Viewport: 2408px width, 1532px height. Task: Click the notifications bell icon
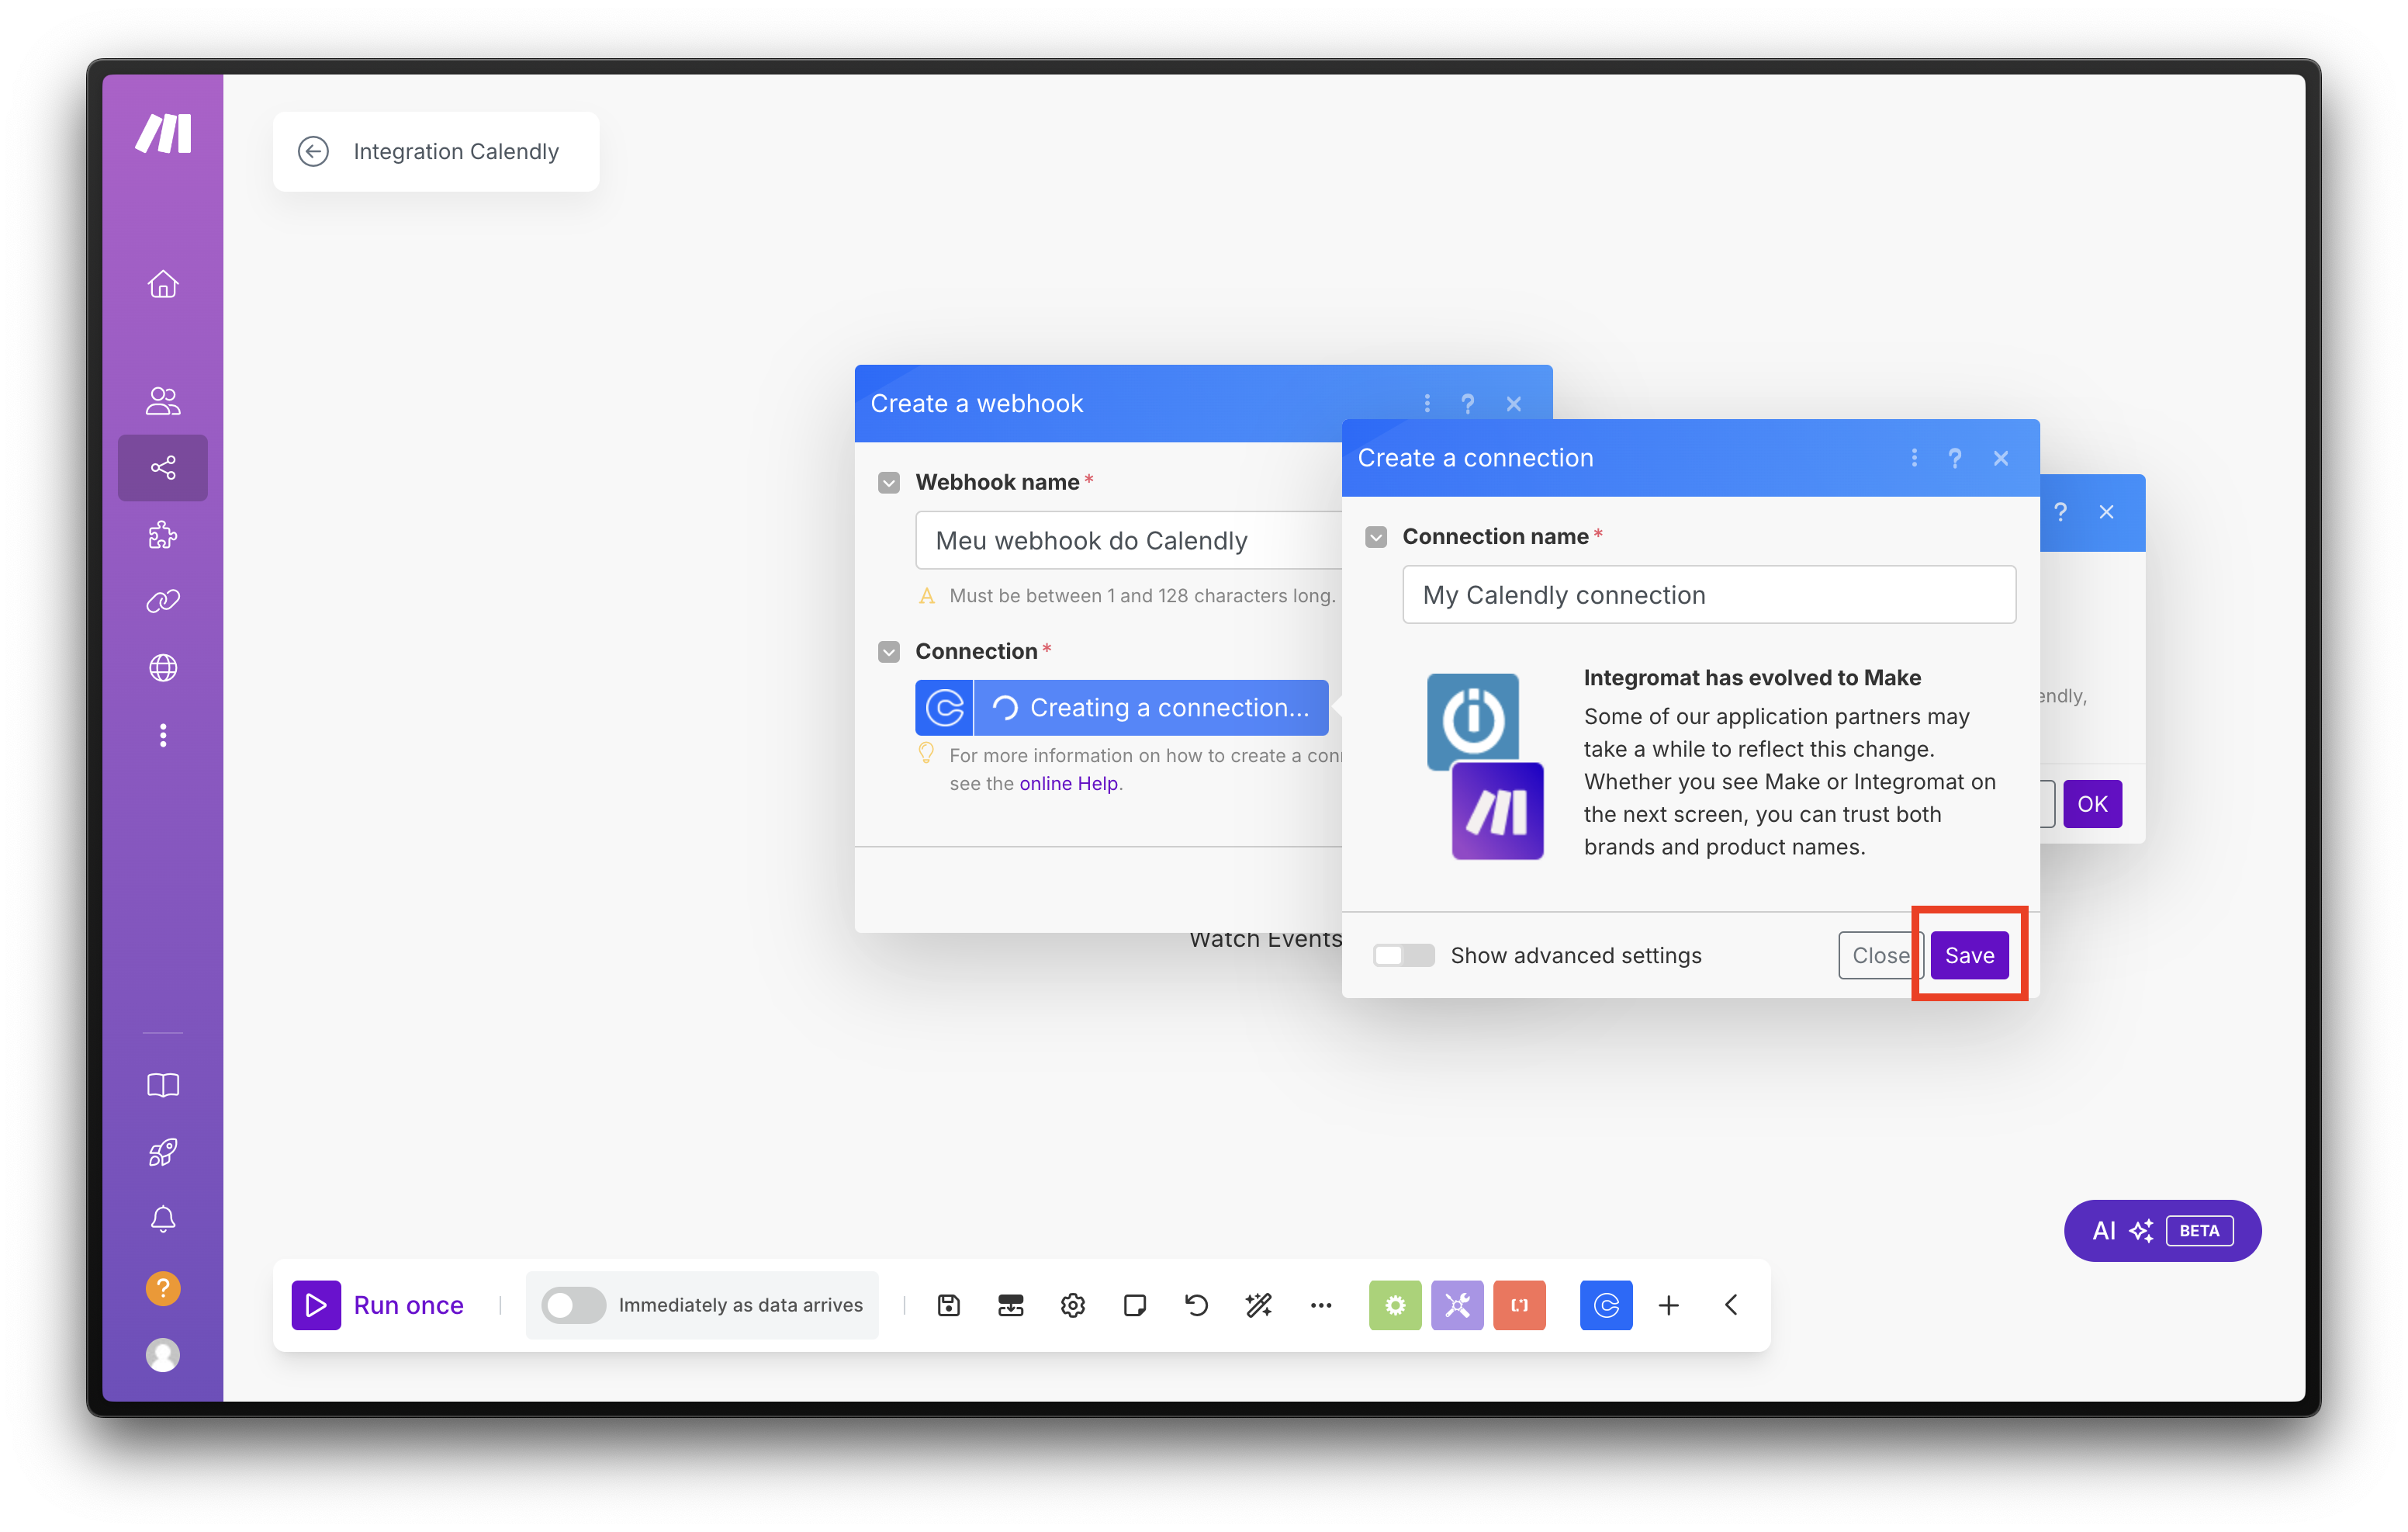click(162, 1218)
